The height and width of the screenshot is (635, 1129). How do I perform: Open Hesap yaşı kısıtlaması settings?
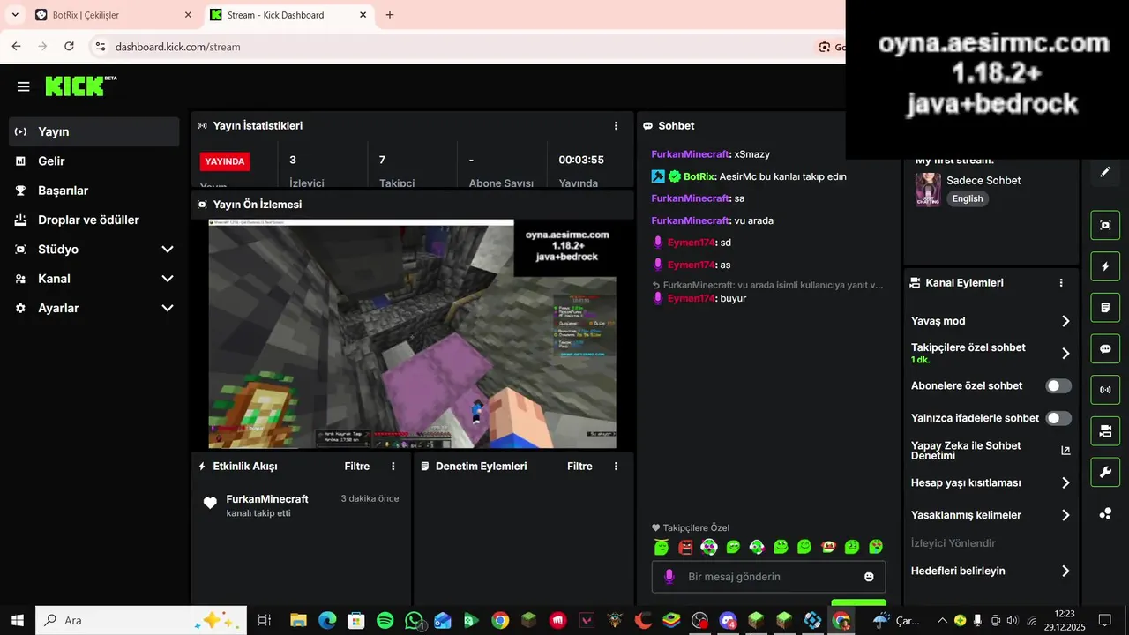click(x=991, y=483)
